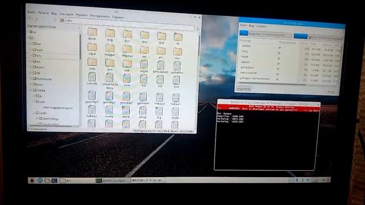
Task: Select the Xorg process row
Action: [290, 52]
